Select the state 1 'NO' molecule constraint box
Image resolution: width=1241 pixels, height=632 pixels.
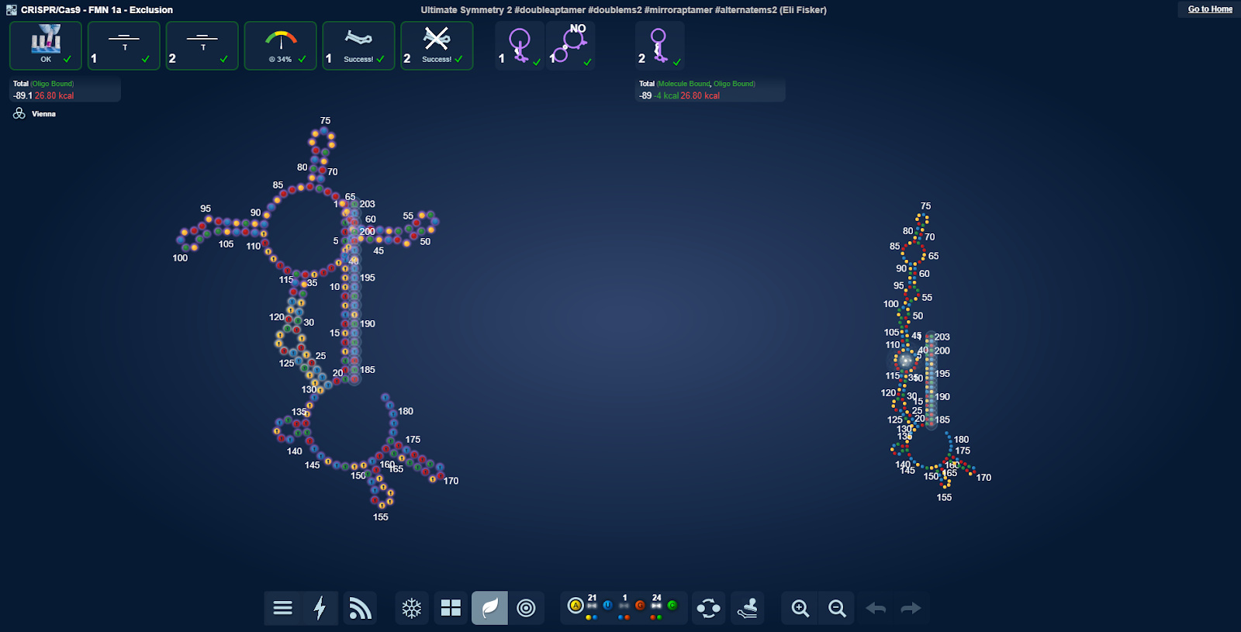tap(571, 46)
